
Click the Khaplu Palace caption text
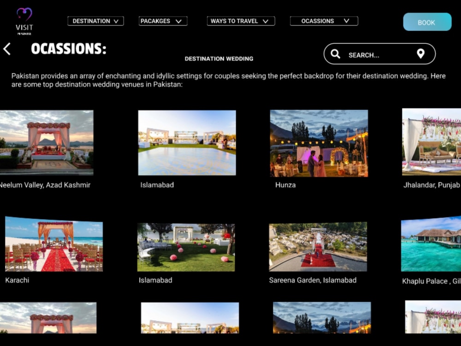pyautogui.click(x=431, y=281)
